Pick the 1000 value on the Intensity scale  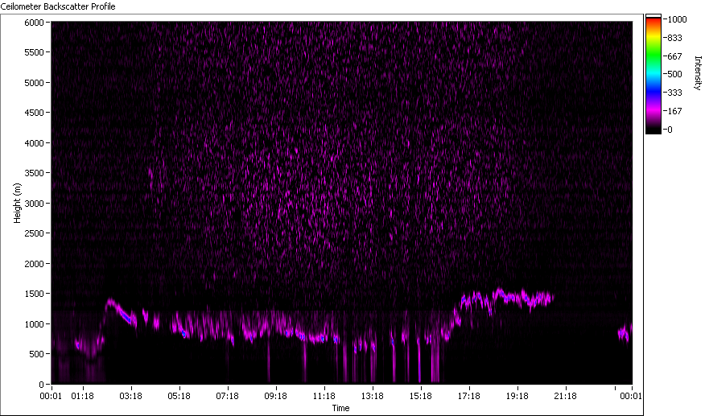pyautogui.click(x=678, y=19)
